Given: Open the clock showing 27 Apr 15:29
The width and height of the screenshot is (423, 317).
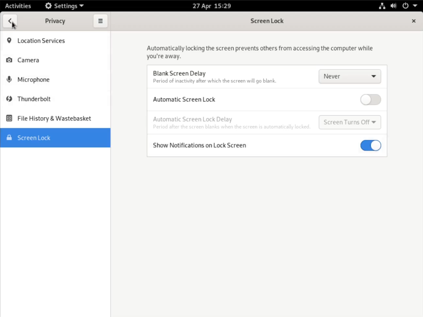Looking at the screenshot, I should tap(211, 6).
